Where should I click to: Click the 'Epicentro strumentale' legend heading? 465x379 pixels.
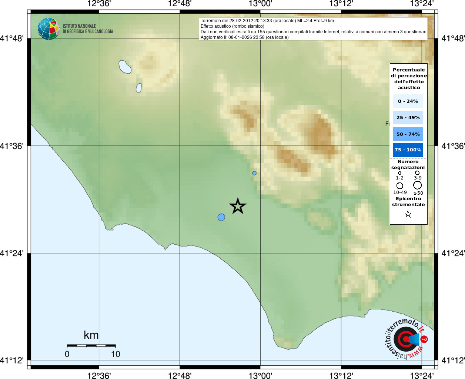408,202
